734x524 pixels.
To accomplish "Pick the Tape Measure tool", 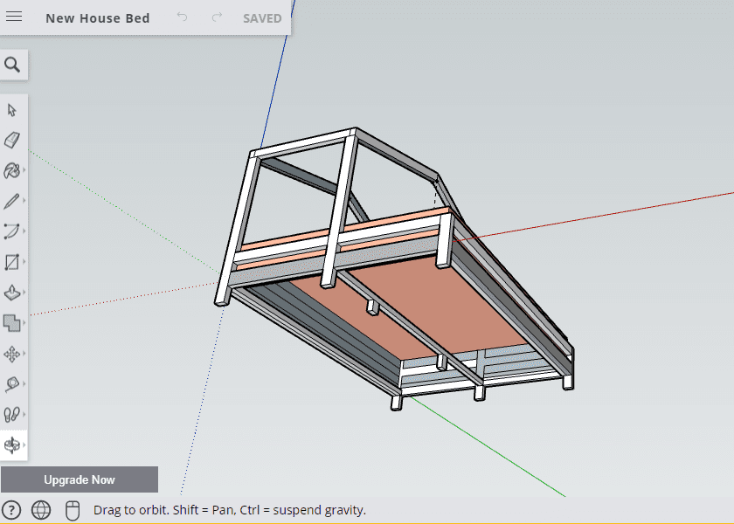I will (11, 384).
